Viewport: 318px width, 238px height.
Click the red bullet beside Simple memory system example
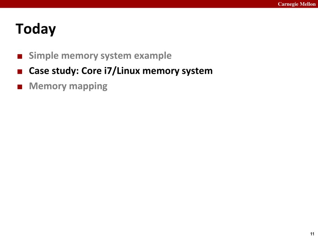[20, 56]
